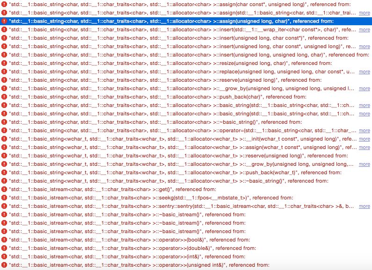Viewport: 372px width, 270px height.
Task: Open 'more' link on wchar_t __init row
Action: (x=365, y=139)
